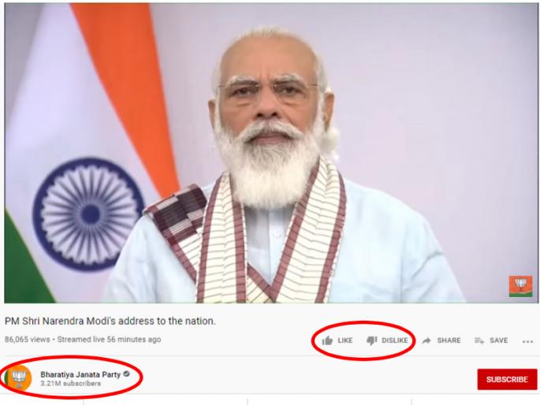Open the Bharatiya Janata Party channel name link
Image resolution: width=540 pixels, height=405 pixels.
[x=80, y=374]
